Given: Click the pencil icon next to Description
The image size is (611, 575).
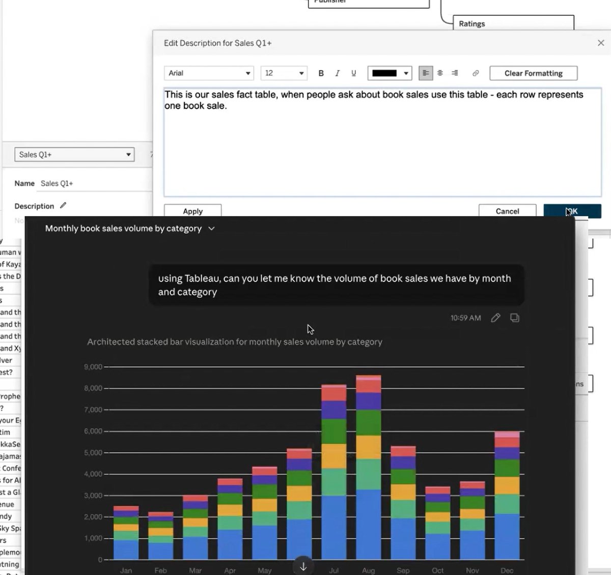Looking at the screenshot, I should pyautogui.click(x=63, y=206).
